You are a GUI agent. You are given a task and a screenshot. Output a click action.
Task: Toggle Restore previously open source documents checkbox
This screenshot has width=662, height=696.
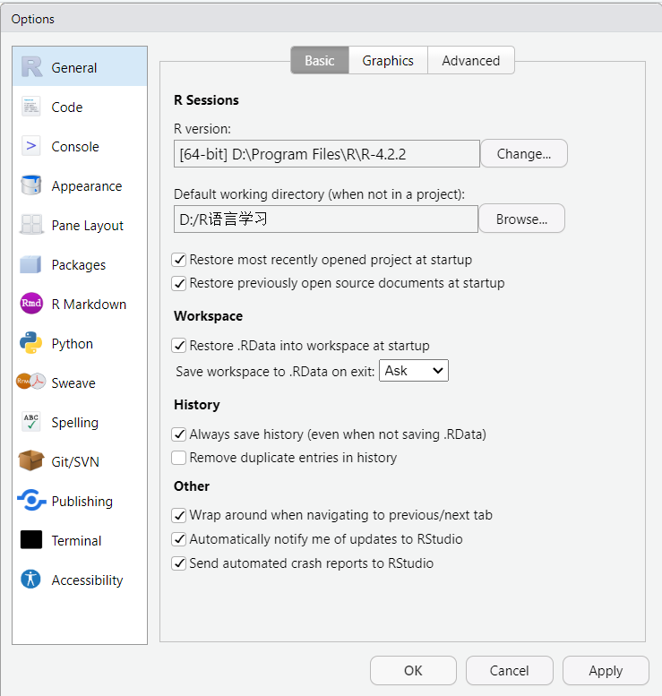point(179,283)
